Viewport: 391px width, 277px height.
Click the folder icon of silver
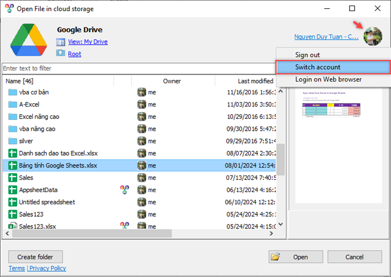click(12, 141)
